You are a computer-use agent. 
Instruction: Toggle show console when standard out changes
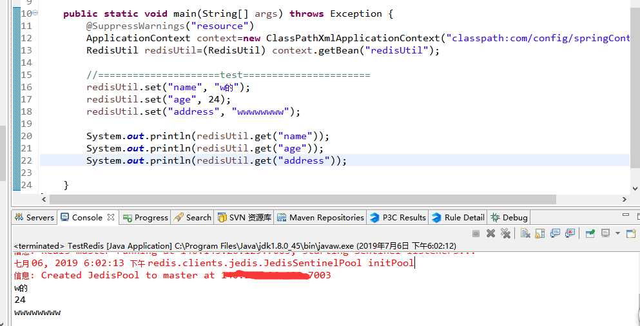555,233
